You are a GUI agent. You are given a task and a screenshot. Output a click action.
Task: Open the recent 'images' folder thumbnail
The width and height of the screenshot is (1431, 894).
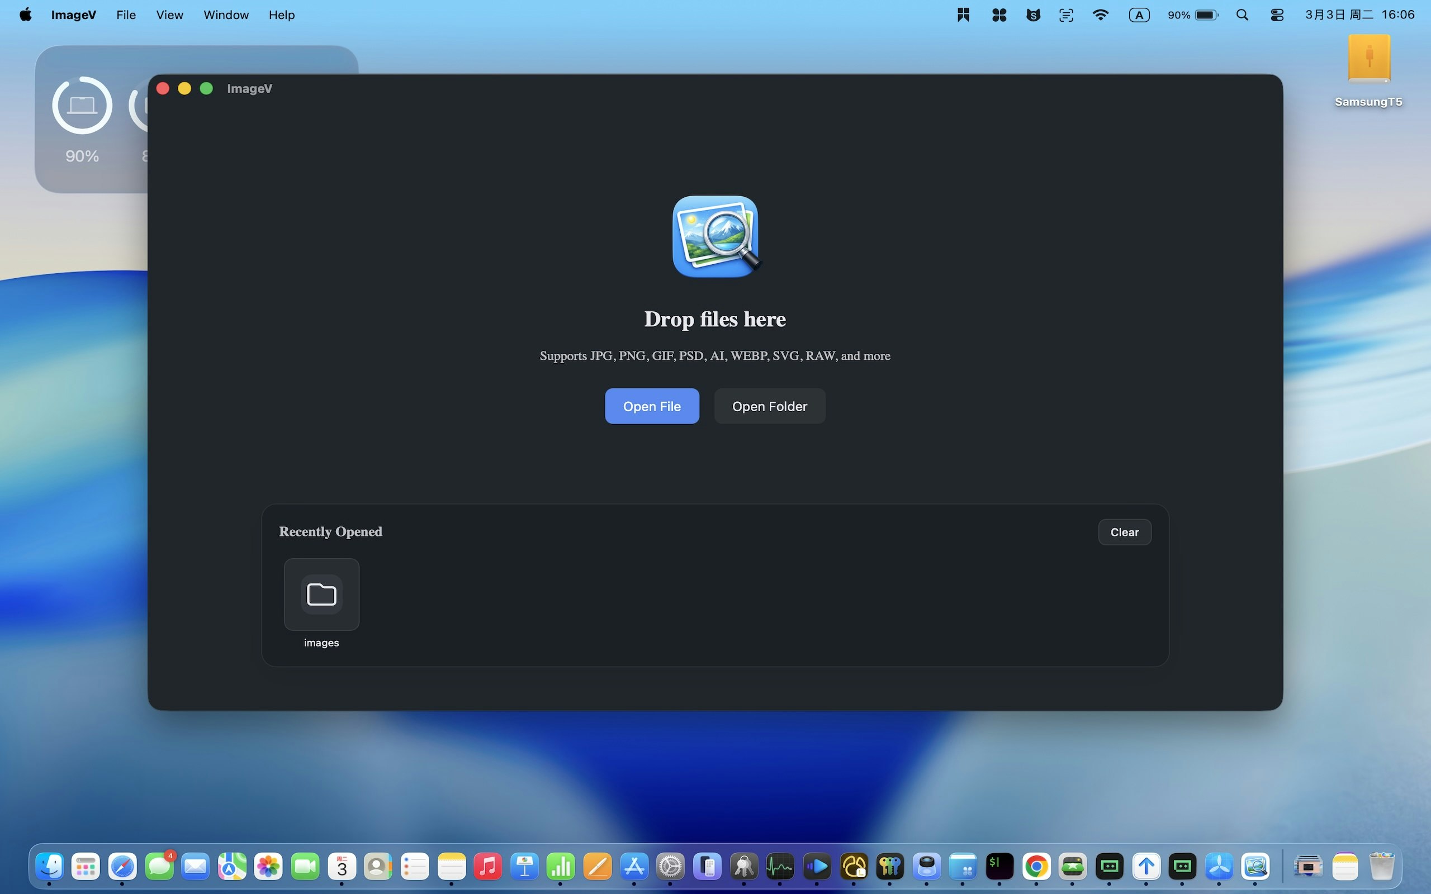[321, 594]
